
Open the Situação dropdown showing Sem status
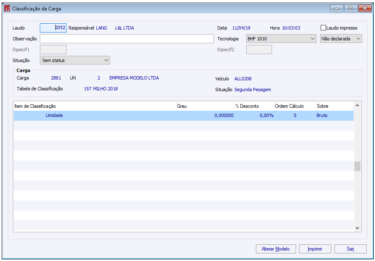75,60
